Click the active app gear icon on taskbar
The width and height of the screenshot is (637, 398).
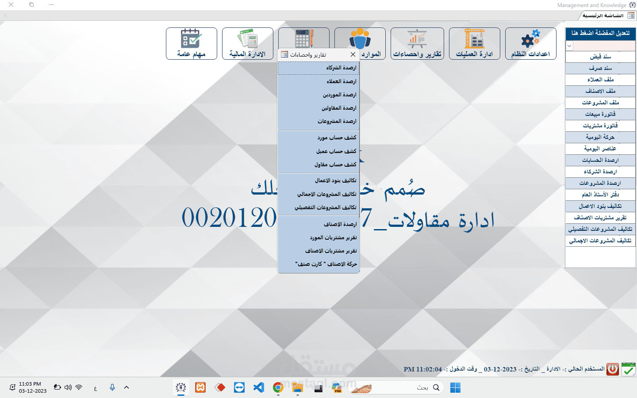pyautogui.click(x=180, y=388)
